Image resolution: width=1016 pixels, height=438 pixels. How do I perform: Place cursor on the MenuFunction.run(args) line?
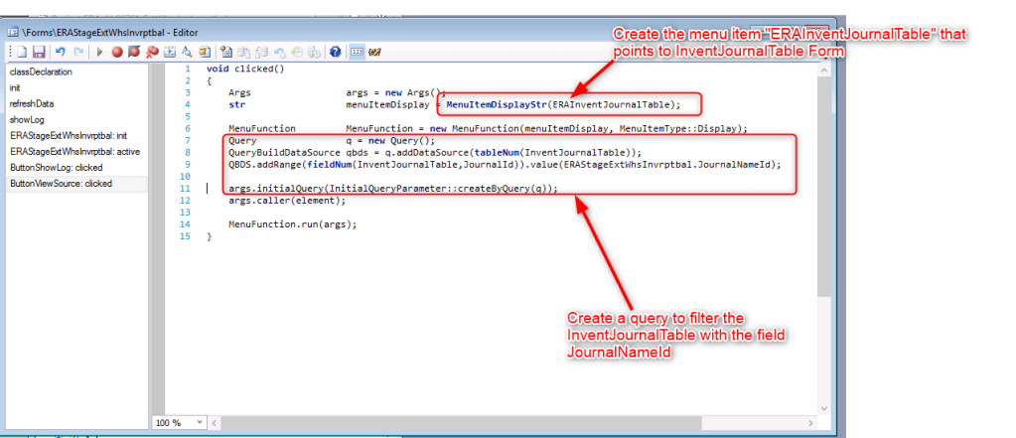click(x=292, y=223)
